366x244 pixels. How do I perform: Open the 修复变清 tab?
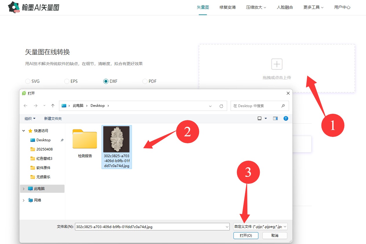(227, 8)
